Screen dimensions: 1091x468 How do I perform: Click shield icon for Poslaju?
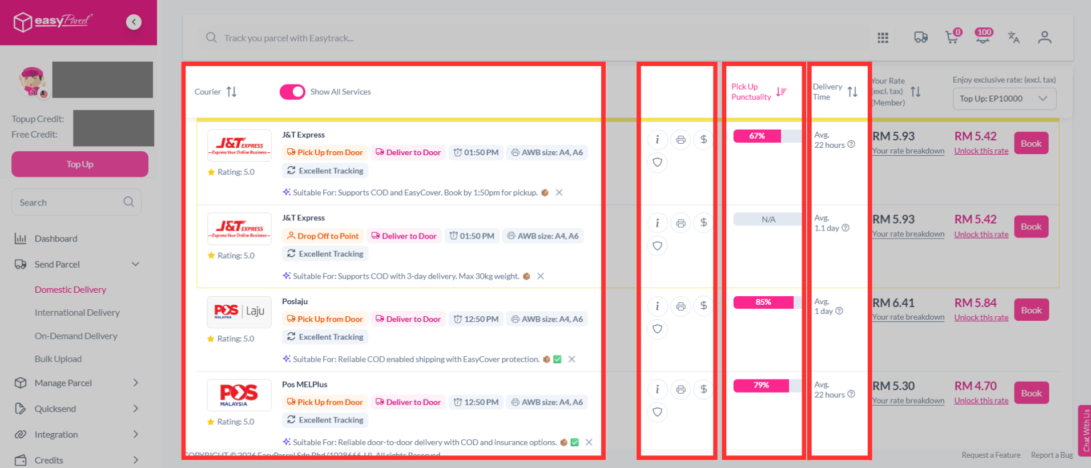[657, 329]
